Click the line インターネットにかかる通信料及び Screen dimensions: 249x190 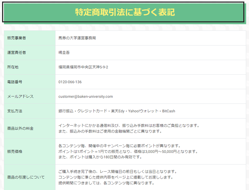(x=129, y=126)
